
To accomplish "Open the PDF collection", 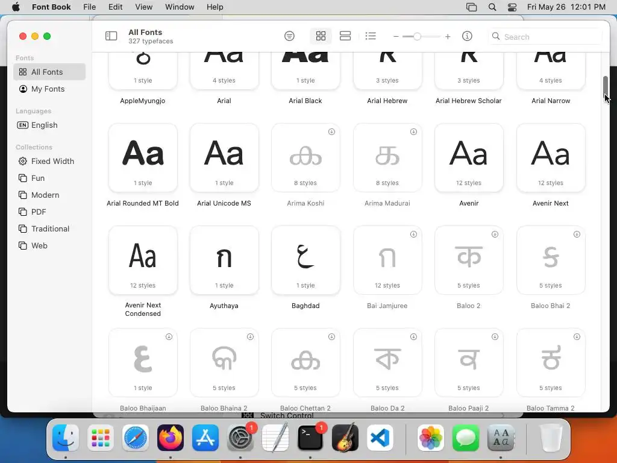I will (49, 212).
